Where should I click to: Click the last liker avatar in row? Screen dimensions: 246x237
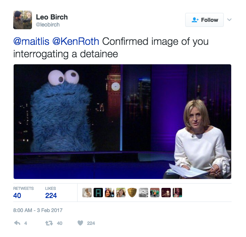click(x=177, y=193)
